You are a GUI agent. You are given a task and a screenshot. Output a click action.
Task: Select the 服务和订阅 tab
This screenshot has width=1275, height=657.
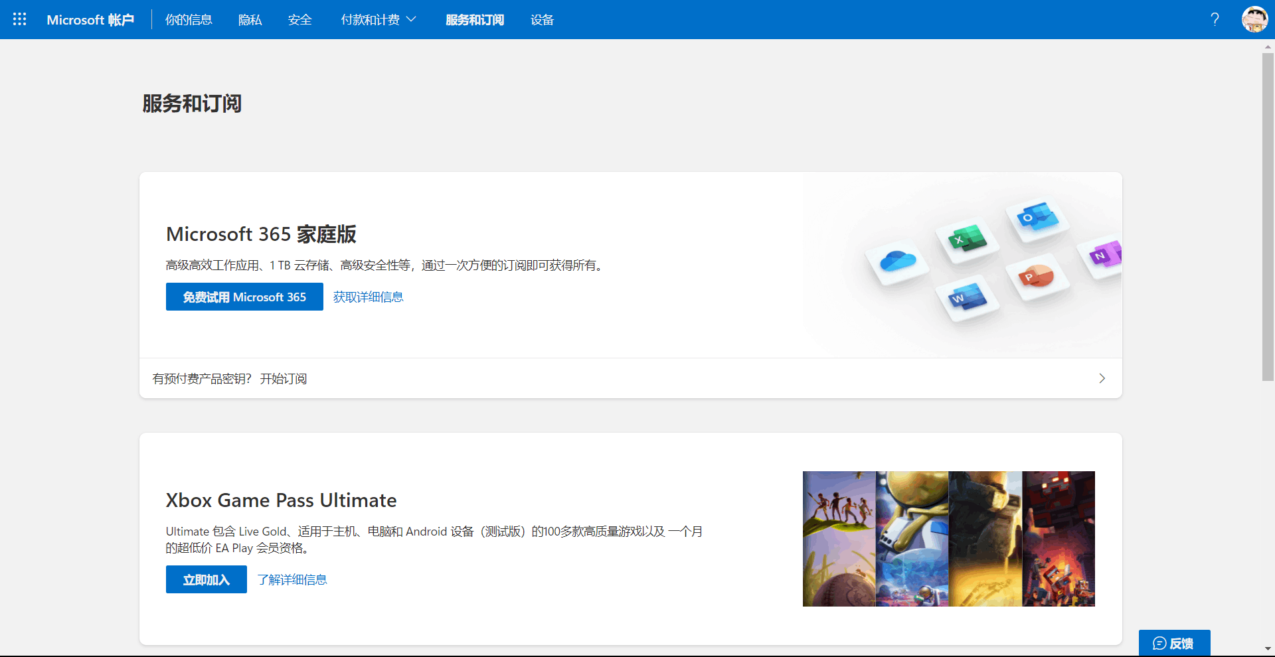(x=475, y=20)
